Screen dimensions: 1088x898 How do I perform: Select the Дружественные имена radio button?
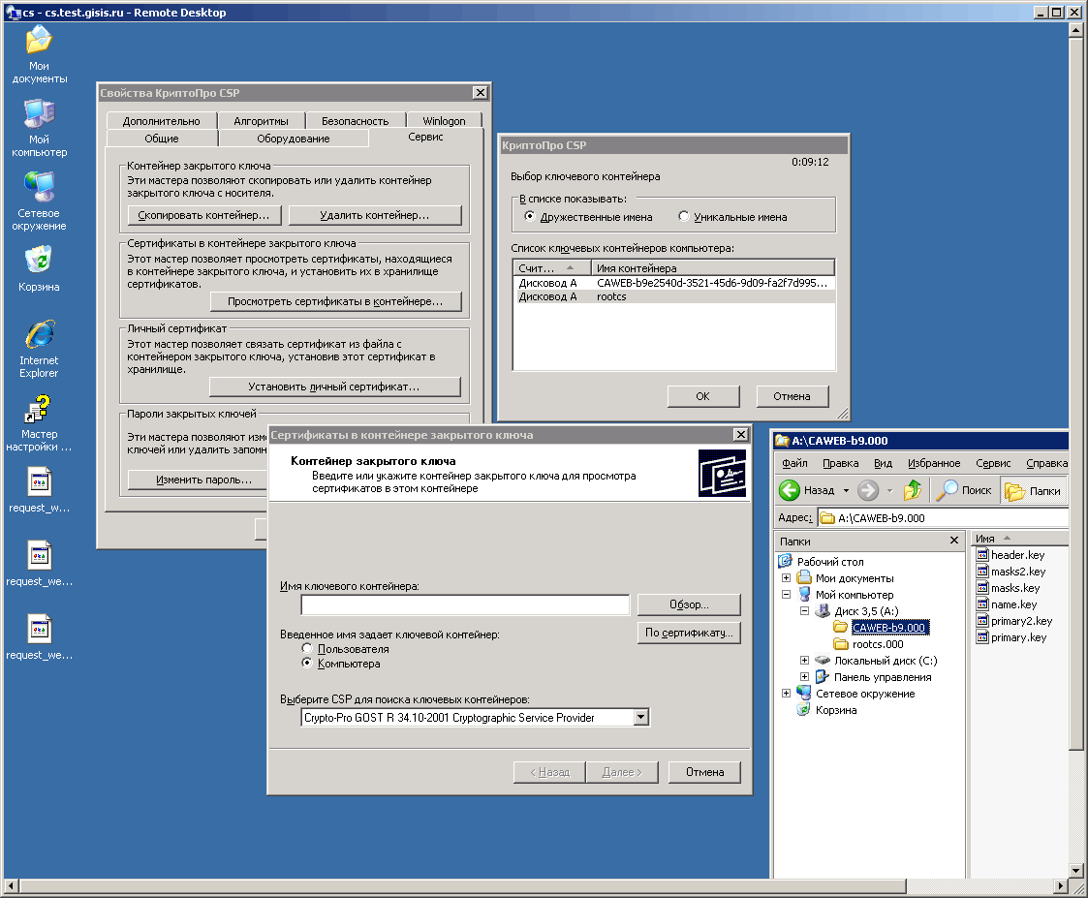click(529, 217)
